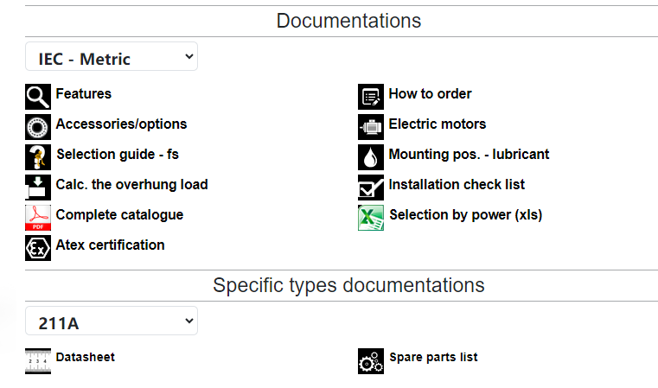This screenshot has height=388, width=658.
Task: Open the Features link
Action: 84,93
